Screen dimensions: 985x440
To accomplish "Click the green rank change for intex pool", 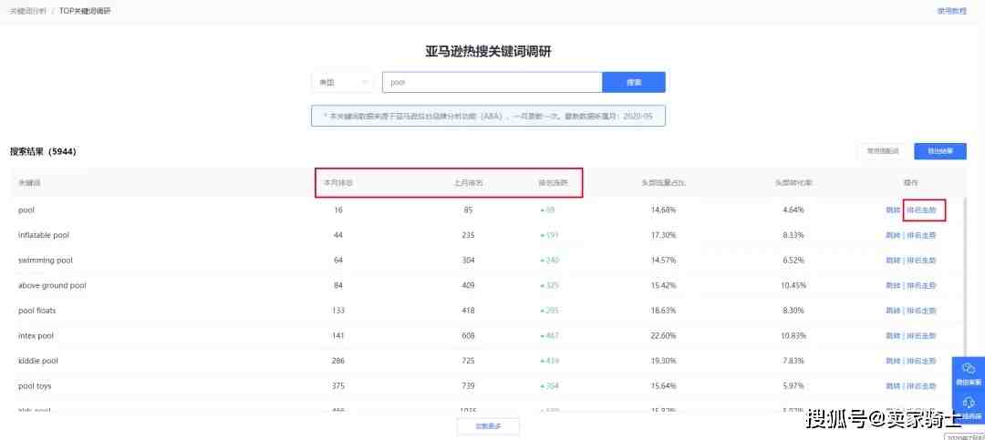I will pos(550,336).
